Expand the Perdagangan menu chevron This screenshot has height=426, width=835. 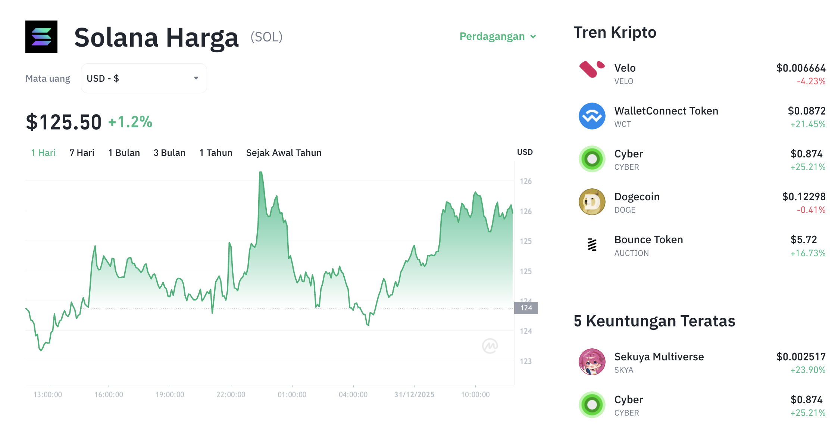(x=533, y=37)
